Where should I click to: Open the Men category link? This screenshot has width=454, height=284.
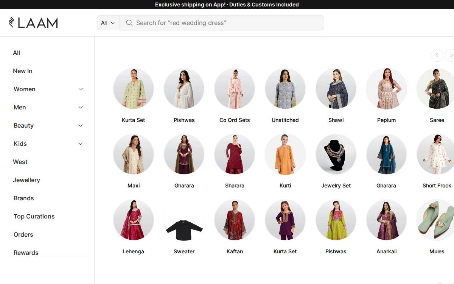pyautogui.click(x=20, y=107)
